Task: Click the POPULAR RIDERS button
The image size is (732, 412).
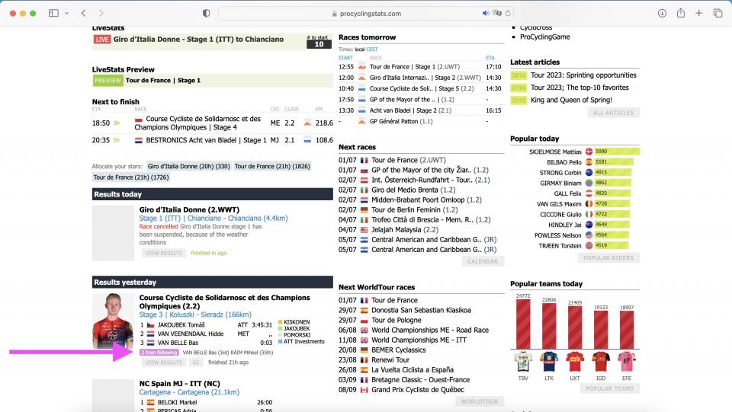Action: pos(608,257)
